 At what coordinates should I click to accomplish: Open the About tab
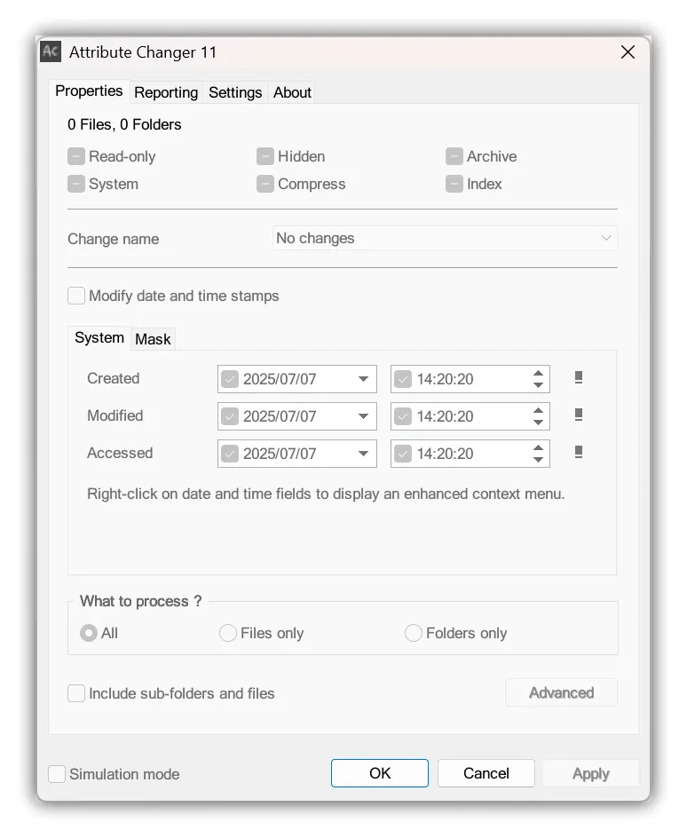coord(292,92)
